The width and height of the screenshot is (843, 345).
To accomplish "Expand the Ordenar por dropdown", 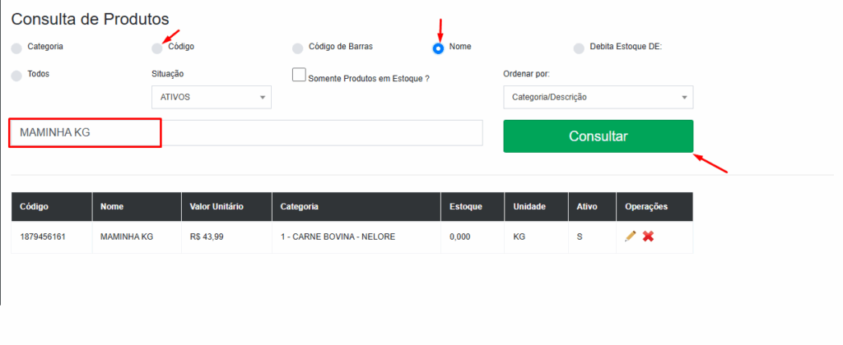I will coord(598,97).
